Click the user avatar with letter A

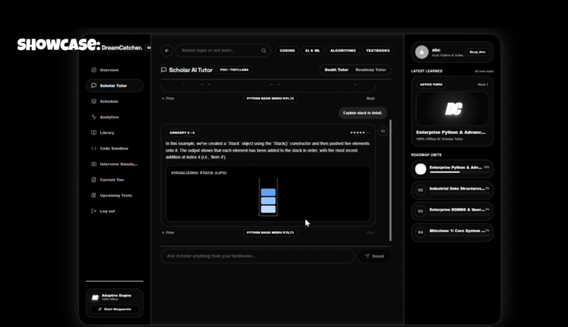[421, 52]
